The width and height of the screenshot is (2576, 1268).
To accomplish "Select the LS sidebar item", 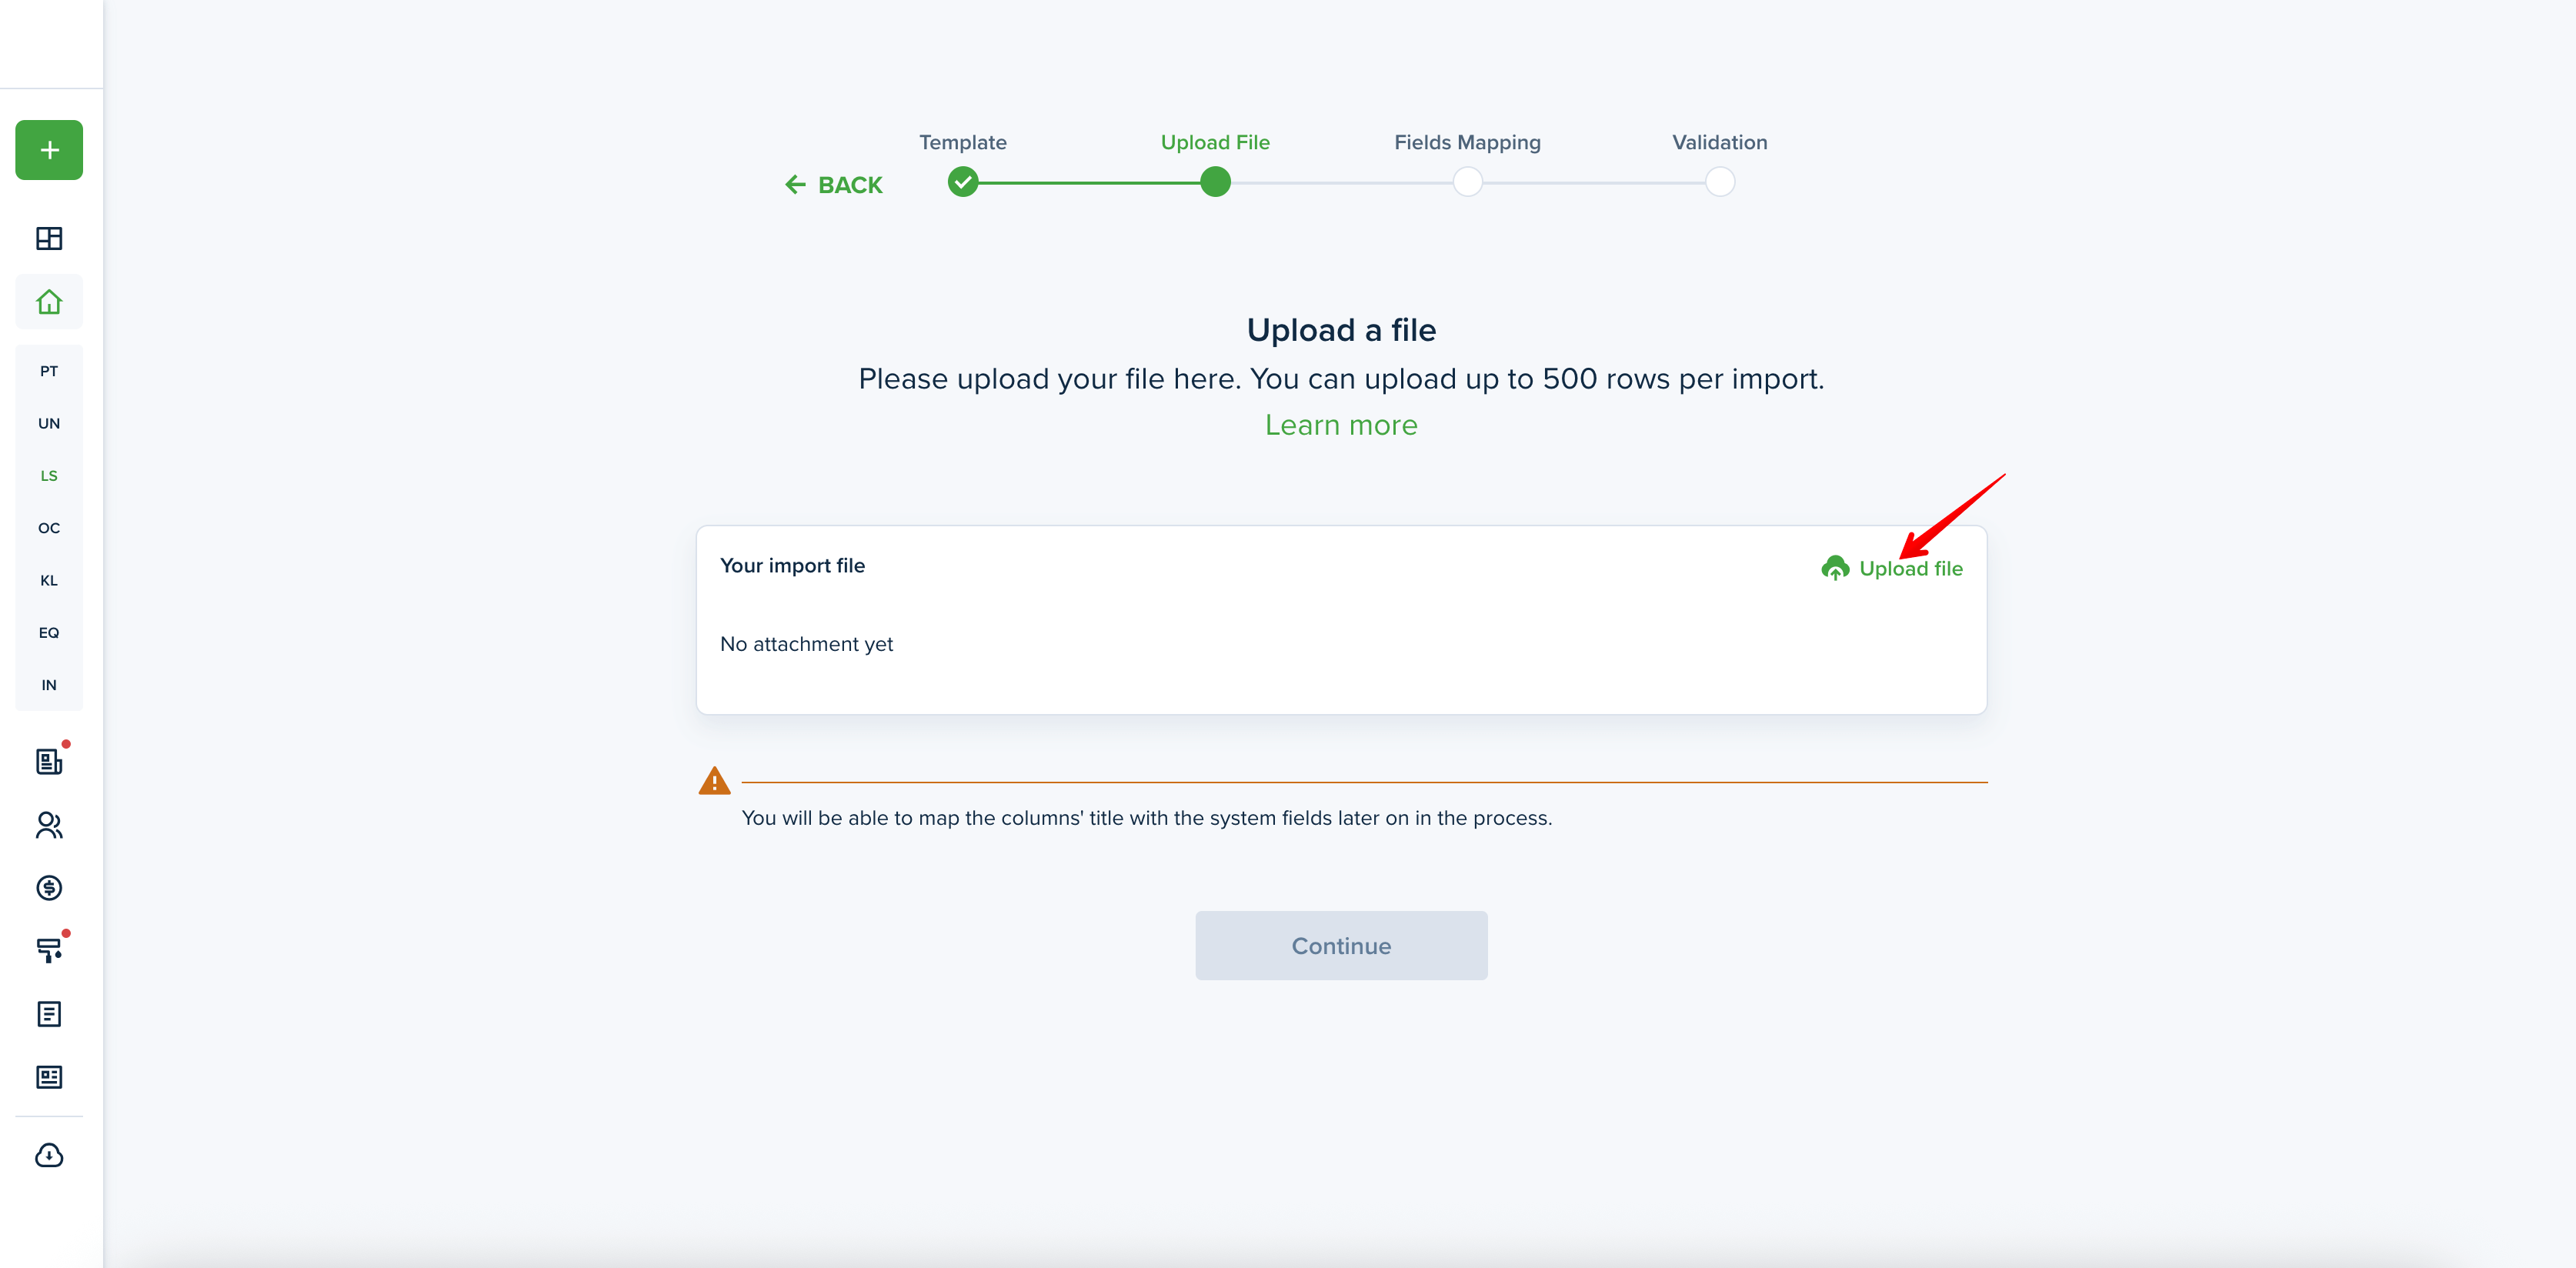I will (x=49, y=476).
